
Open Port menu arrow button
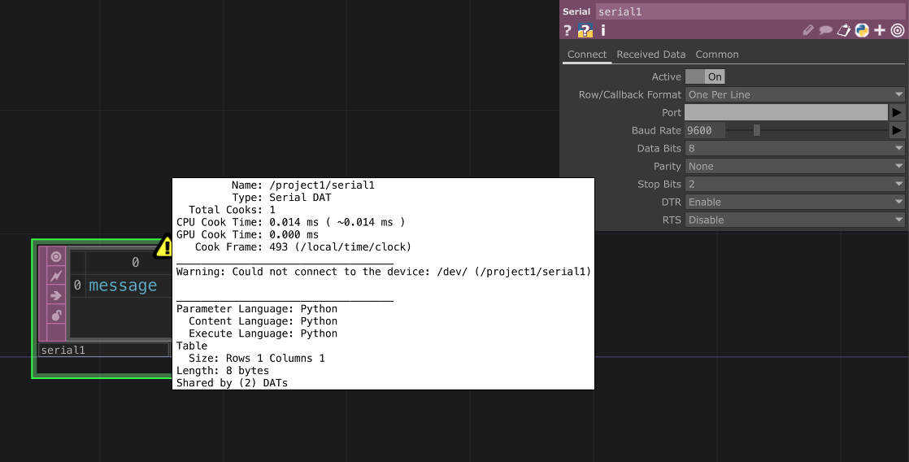click(x=897, y=112)
